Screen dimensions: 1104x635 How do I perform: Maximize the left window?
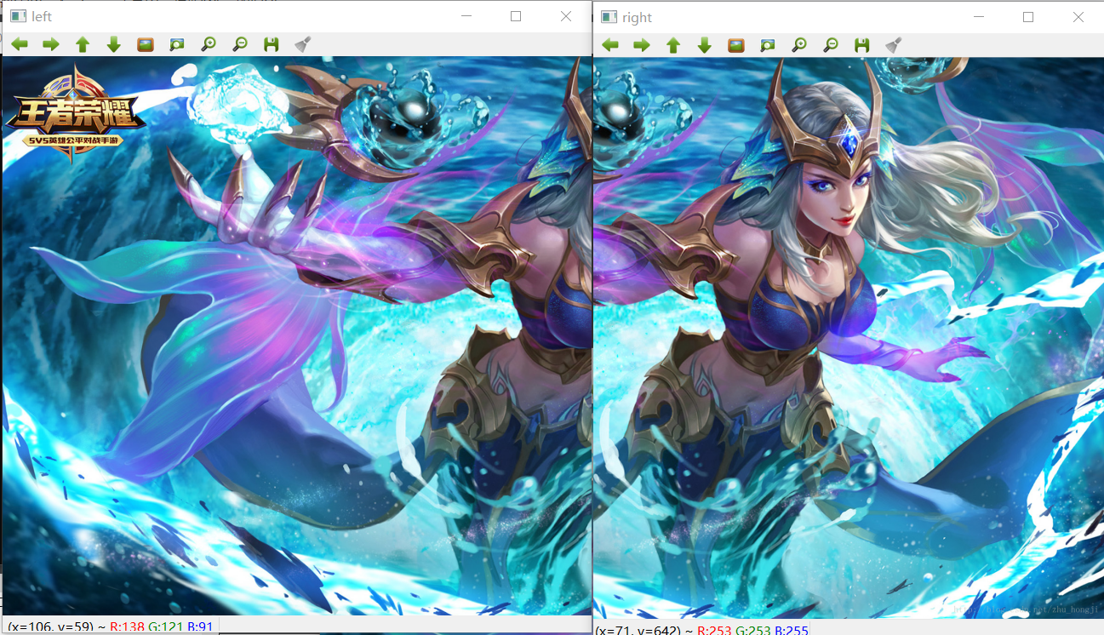(516, 16)
